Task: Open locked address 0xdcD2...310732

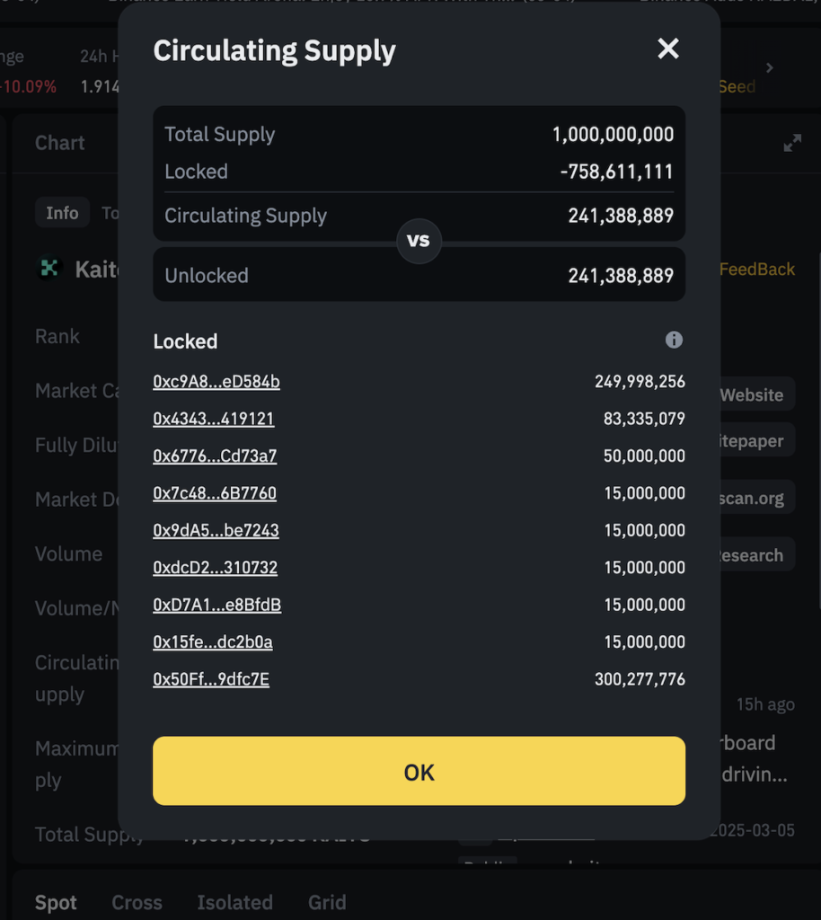Action: point(215,568)
